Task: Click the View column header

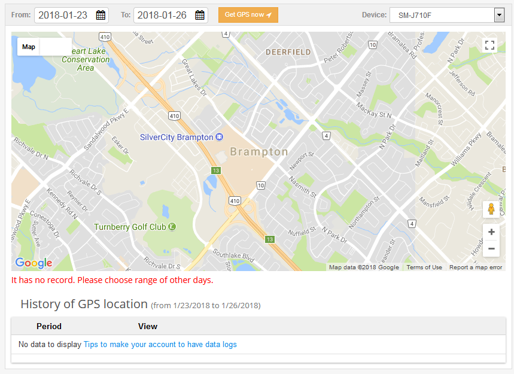Action: click(x=148, y=326)
